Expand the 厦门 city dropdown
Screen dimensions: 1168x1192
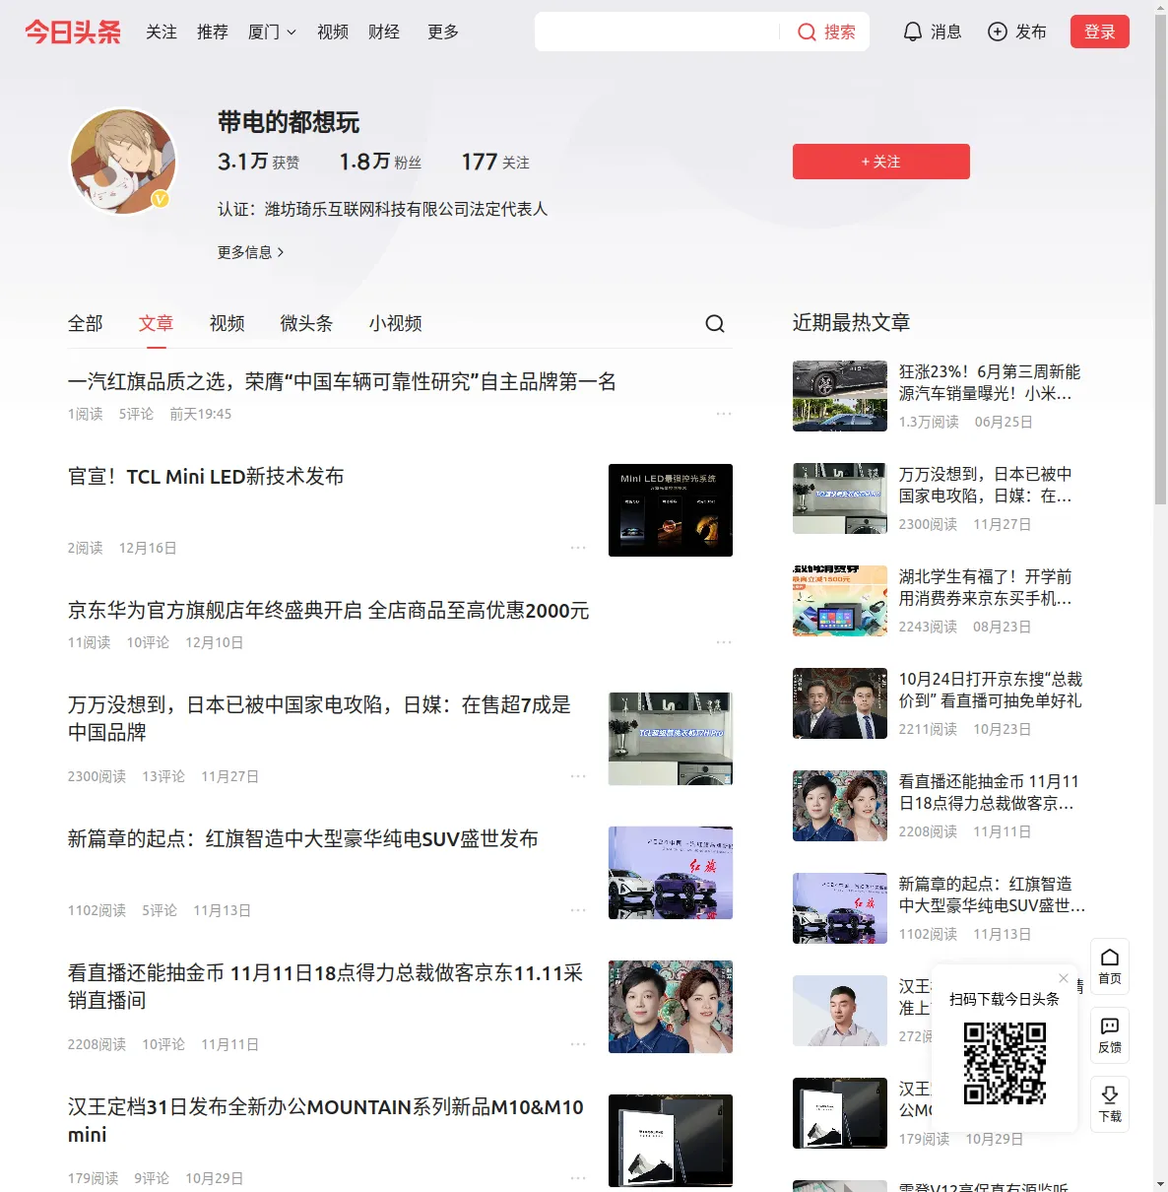272,33
